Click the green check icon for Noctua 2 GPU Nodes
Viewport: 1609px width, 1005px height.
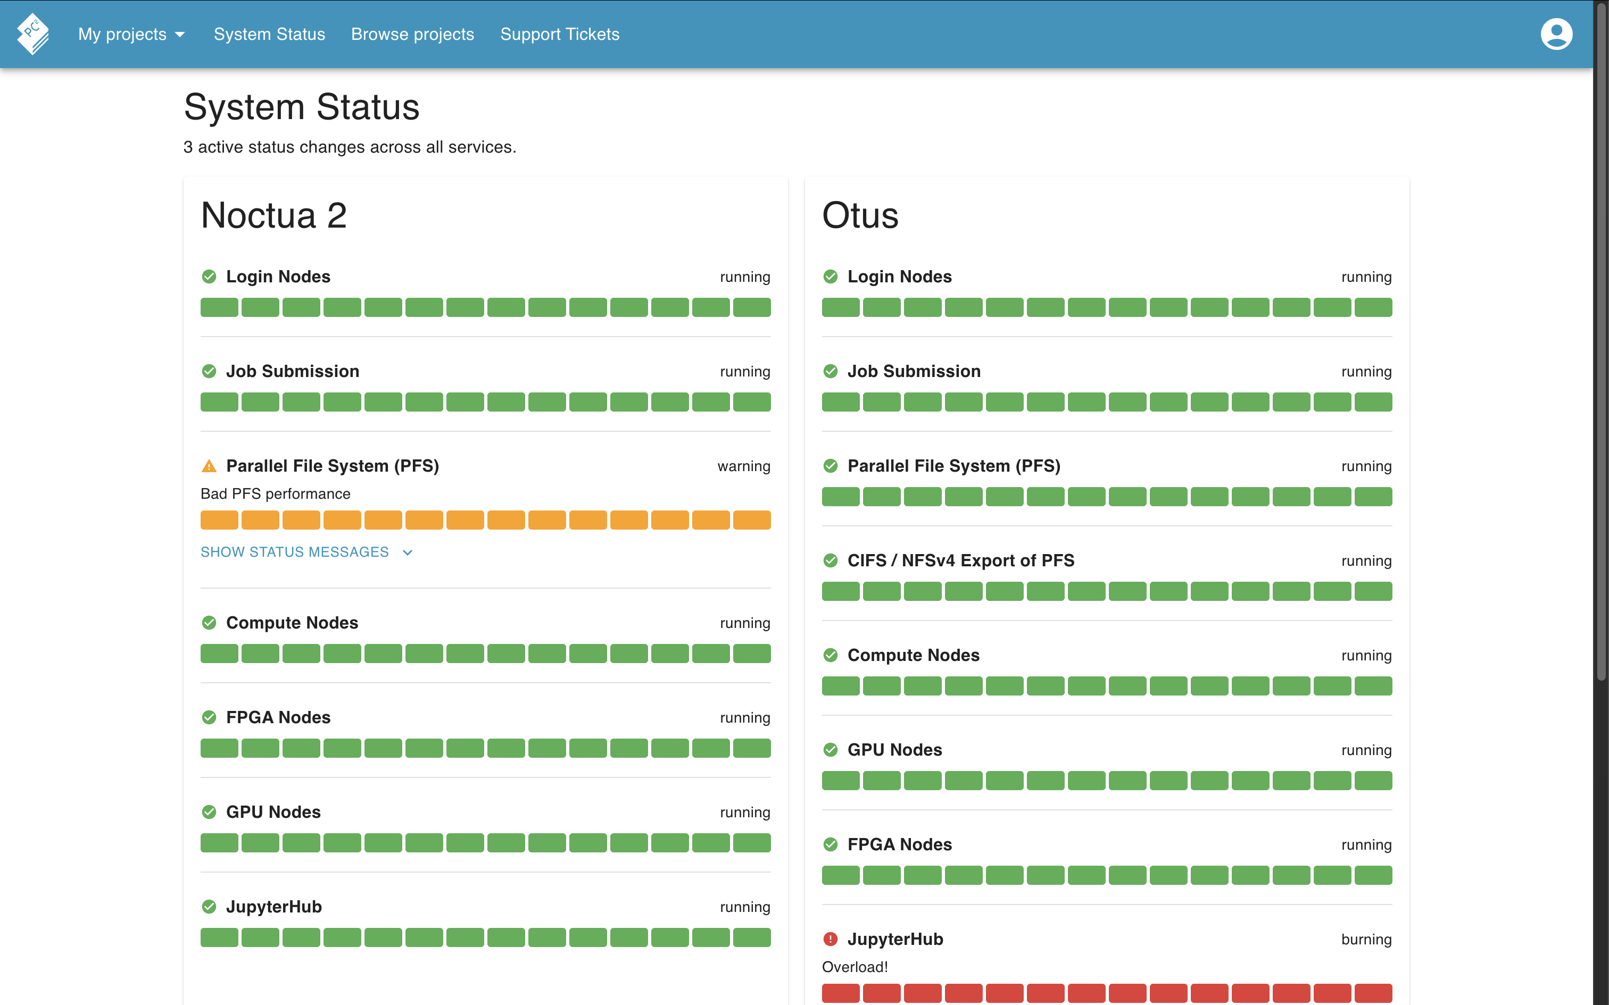[x=209, y=813]
